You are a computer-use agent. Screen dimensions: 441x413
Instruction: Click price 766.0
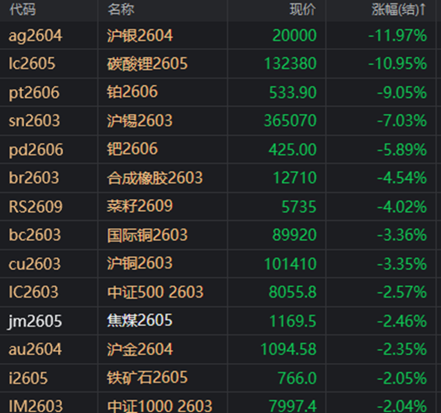coord(297,378)
